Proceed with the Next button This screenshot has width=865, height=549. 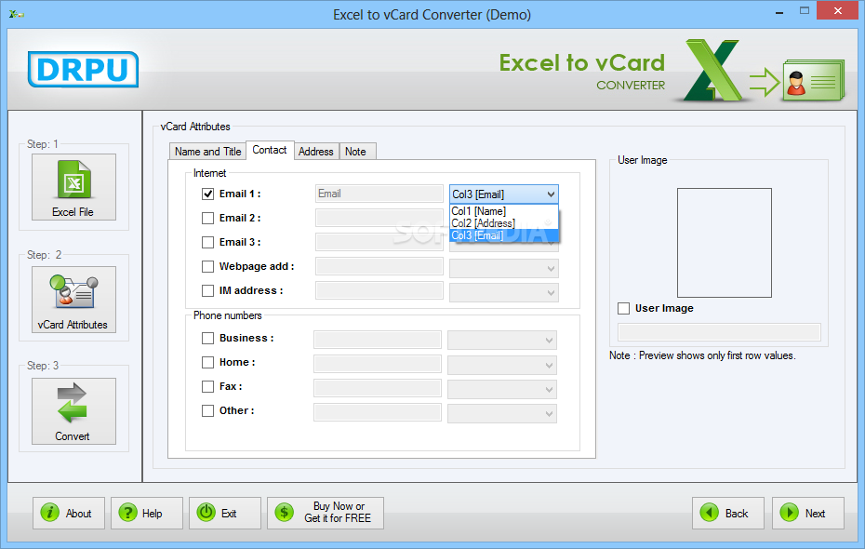(808, 513)
